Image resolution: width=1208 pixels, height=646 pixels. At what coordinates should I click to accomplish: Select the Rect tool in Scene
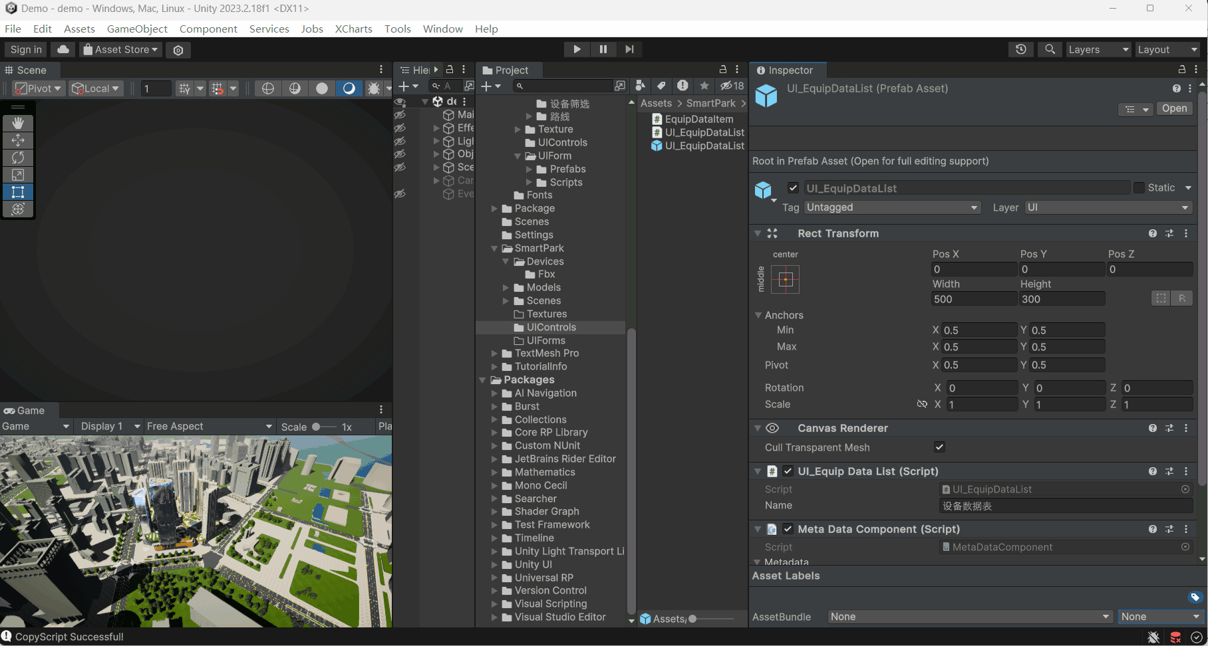[x=18, y=192]
